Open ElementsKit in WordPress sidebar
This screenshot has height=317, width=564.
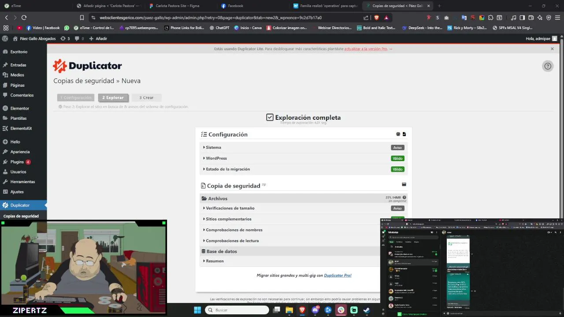pyautogui.click(x=23, y=129)
